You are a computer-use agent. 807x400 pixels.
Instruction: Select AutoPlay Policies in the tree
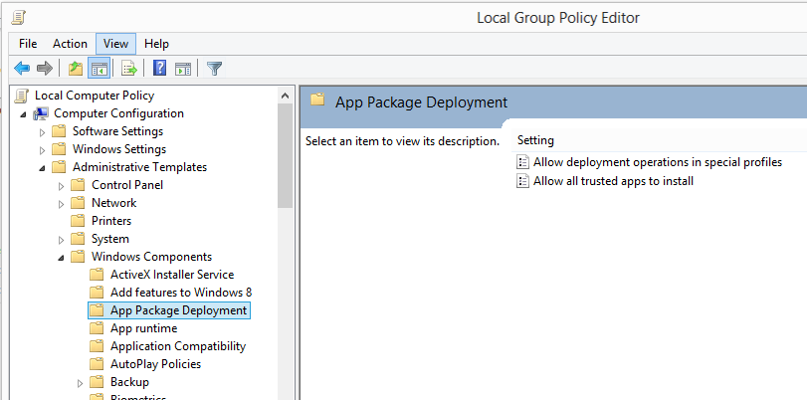pyautogui.click(x=155, y=364)
